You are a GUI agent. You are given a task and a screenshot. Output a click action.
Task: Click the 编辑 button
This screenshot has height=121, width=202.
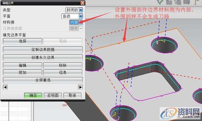22,65
